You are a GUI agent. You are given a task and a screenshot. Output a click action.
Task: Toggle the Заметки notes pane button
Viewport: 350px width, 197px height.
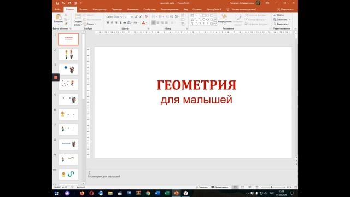[x=202, y=187]
